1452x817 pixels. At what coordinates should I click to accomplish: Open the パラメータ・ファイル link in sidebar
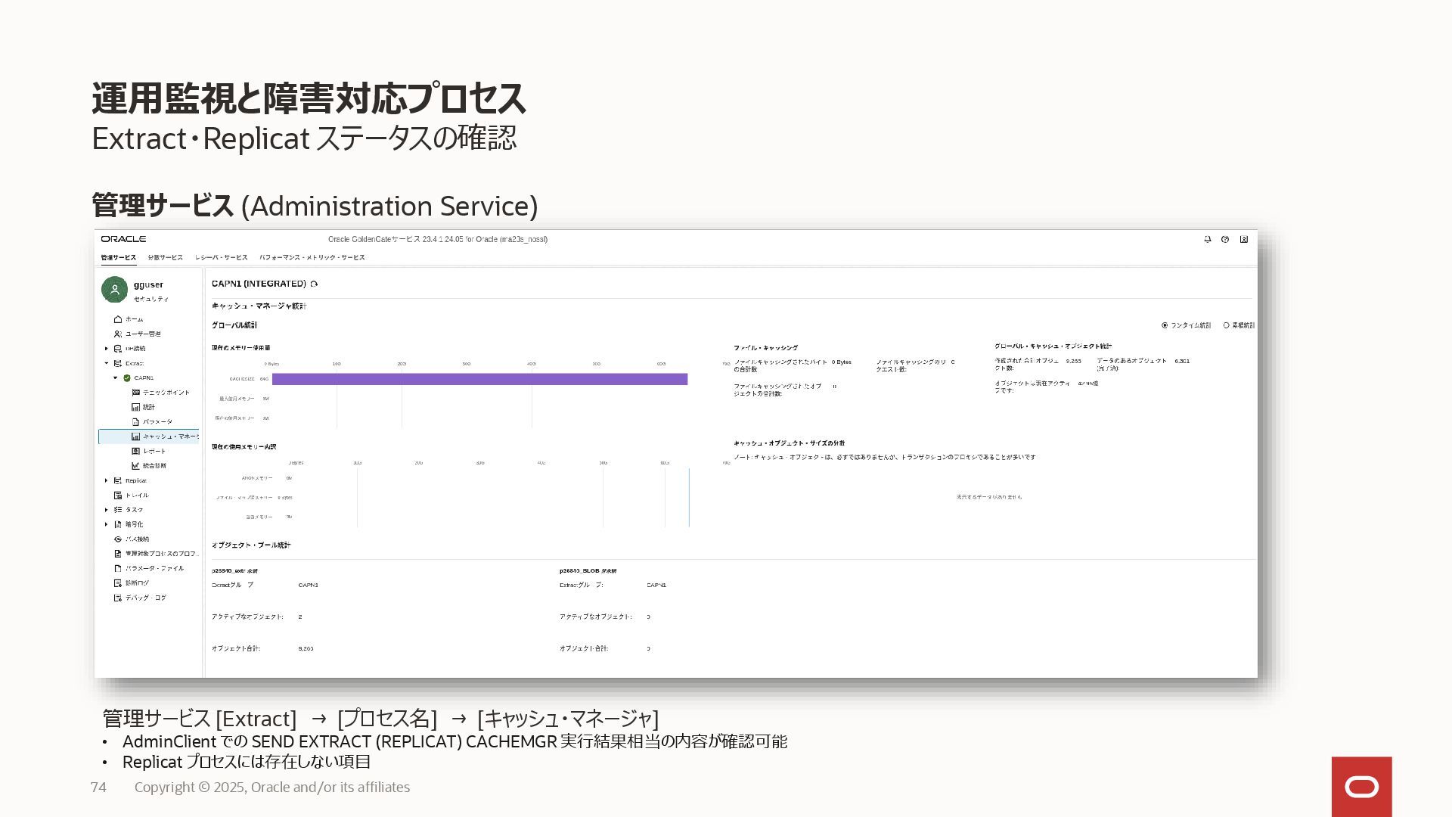point(154,568)
